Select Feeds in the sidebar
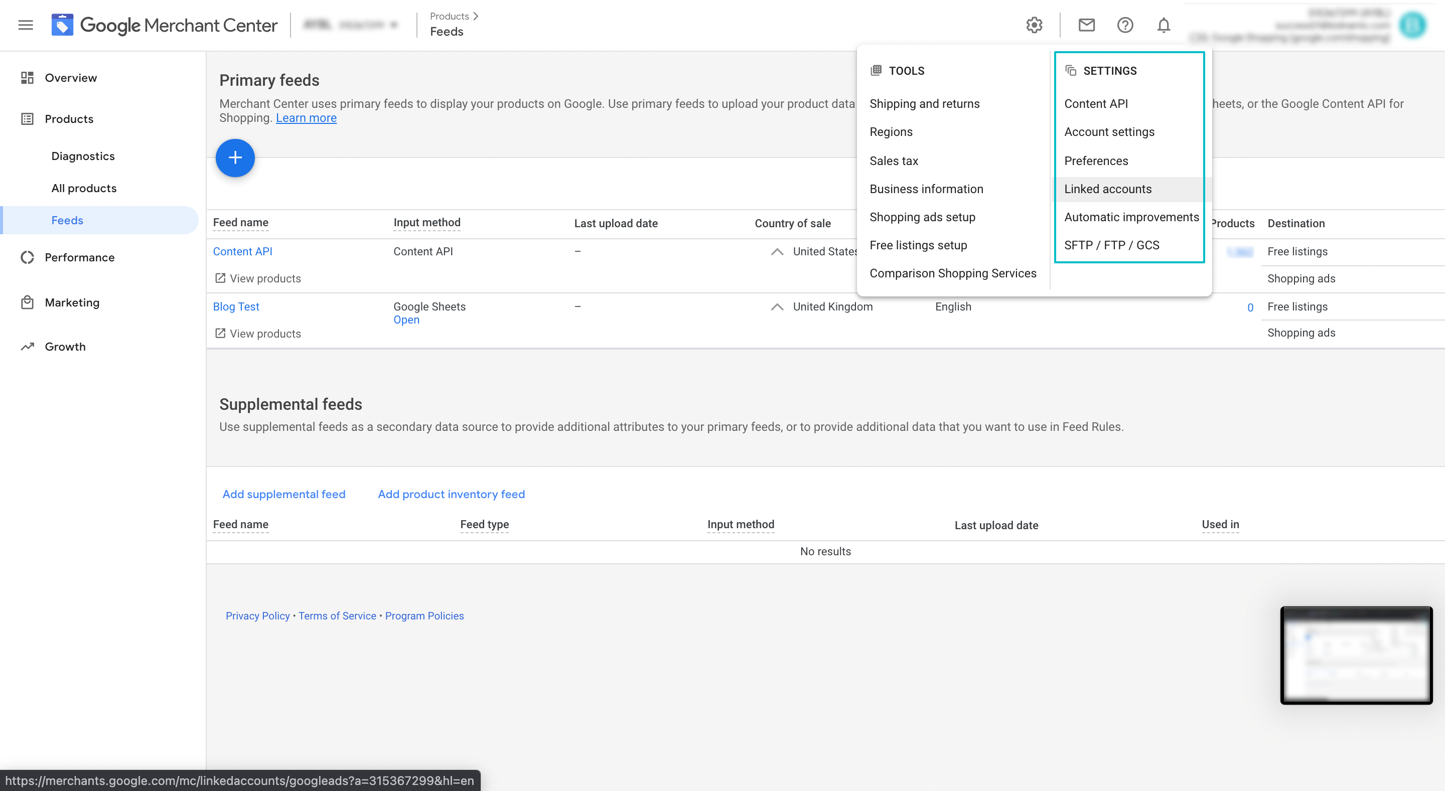The width and height of the screenshot is (1445, 791). [100, 220]
